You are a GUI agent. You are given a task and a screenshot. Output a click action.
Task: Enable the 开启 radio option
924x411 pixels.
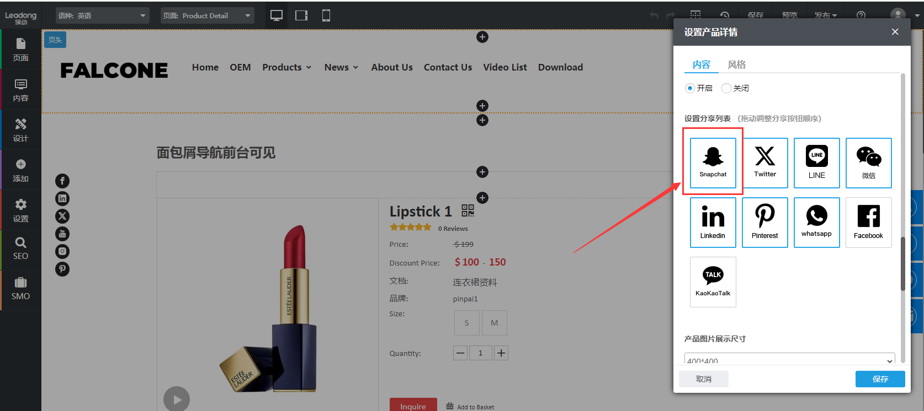point(690,88)
